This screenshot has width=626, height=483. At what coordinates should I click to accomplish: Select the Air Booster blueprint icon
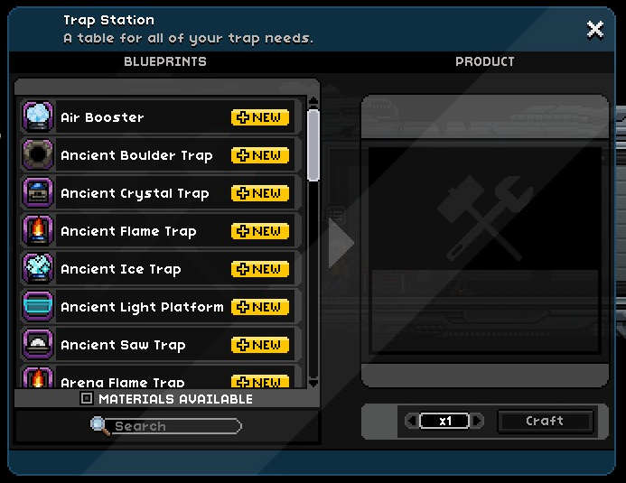point(38,117)
